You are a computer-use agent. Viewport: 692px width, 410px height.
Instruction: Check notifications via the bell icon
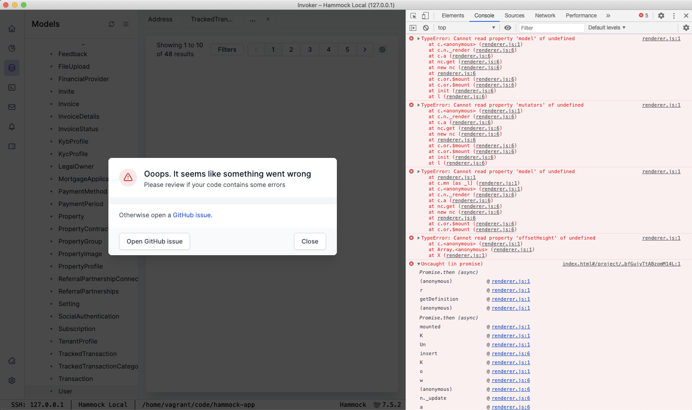pos(12,127)
